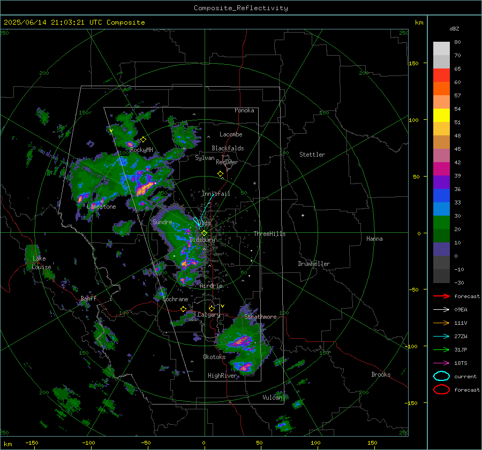Screen dimensions: 482x450
Task: Click the orange 111V arrow legend icon
Action: click(441, 323)
